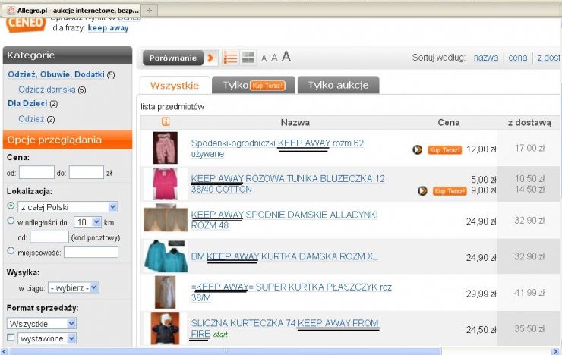Open 'z całej Polski' location dropdown
Screen dimensions: 562x355
click(x=68, y=207)
